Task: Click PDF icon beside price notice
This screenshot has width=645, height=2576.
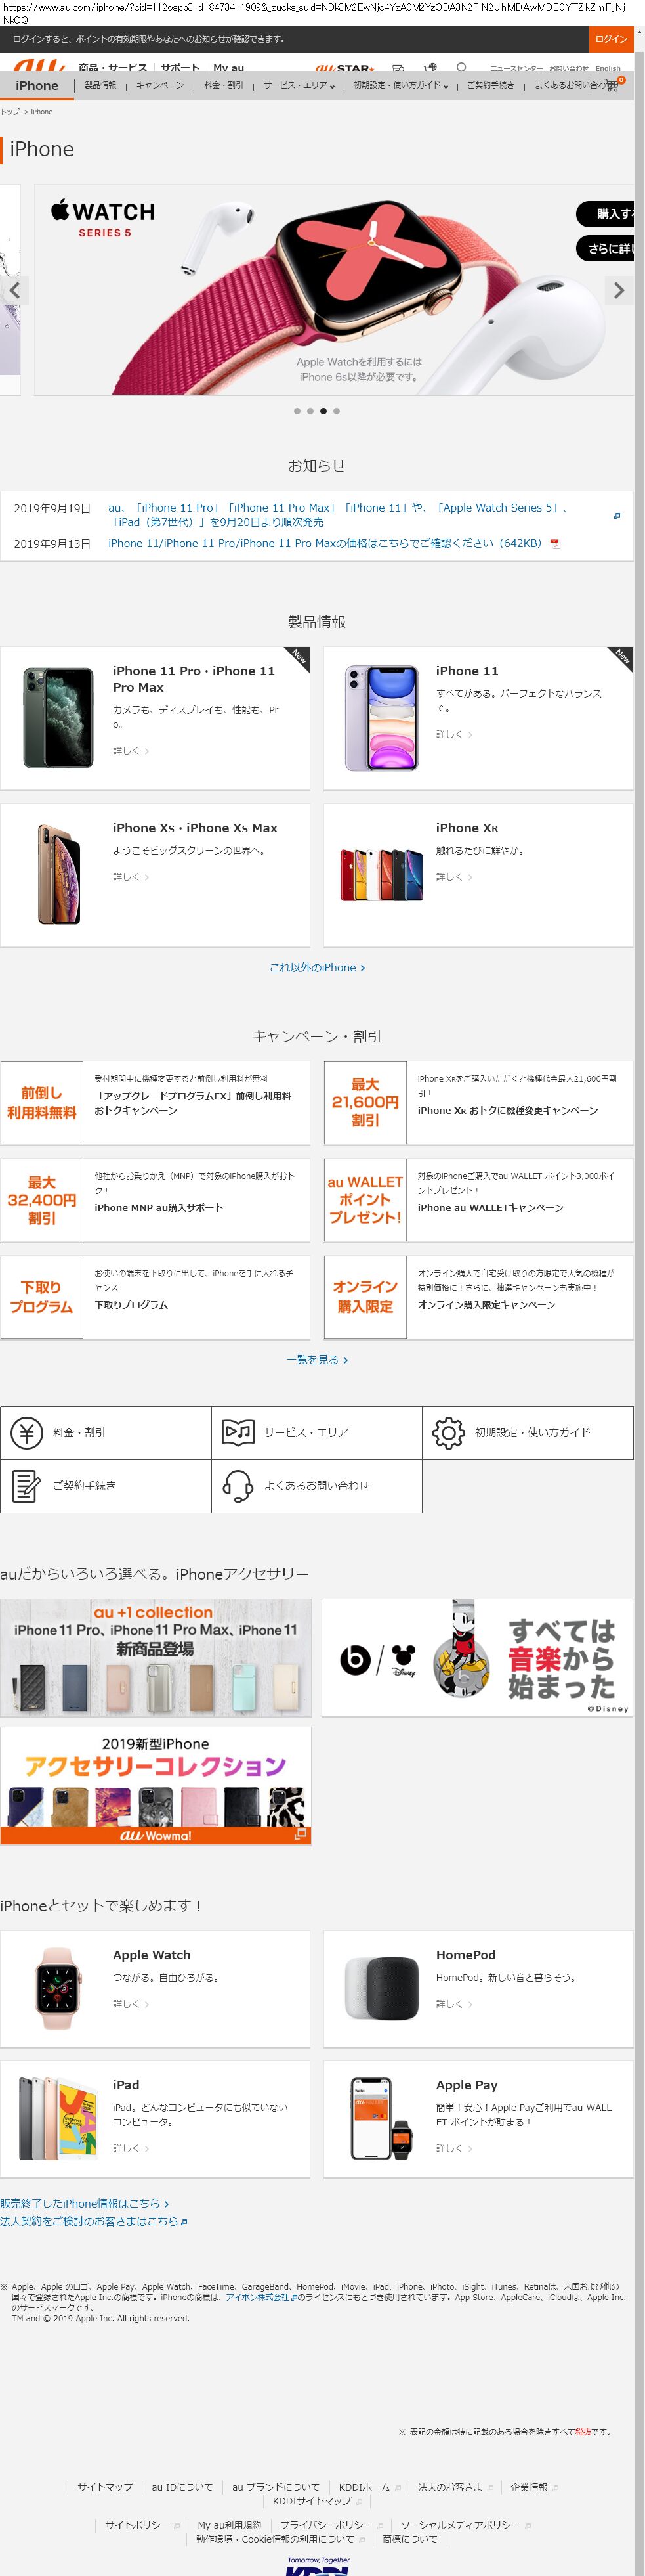Action: point(555,544)
